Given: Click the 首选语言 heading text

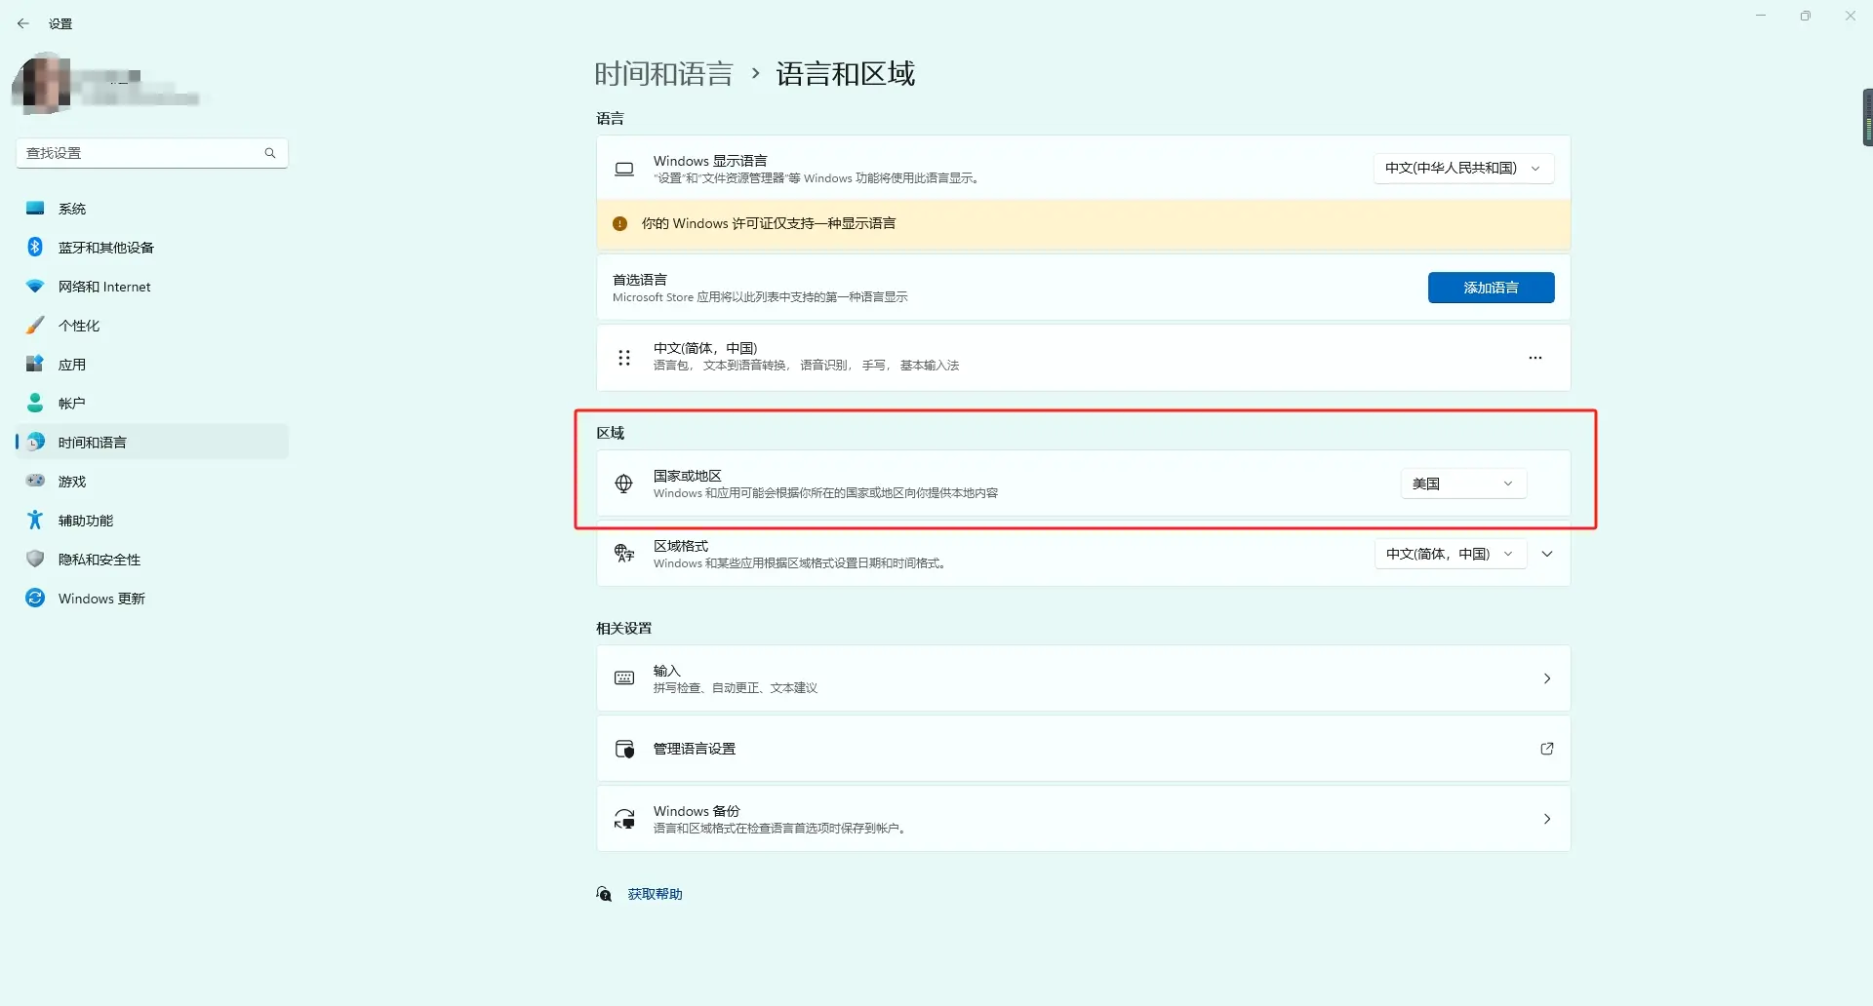Looking at the screenshot, I should click(x=640, y=280).
